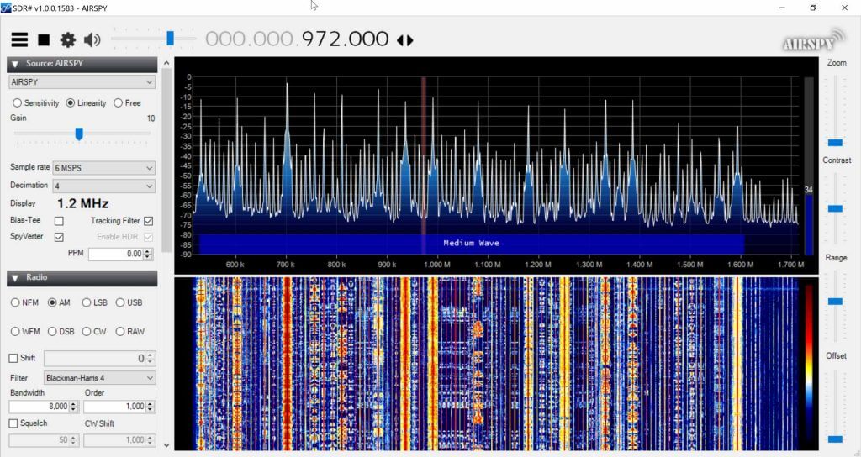The height and width of the screenshot is (457, 861).
Task: Open the settings gear configuration
Action: (x=67, y=39)
